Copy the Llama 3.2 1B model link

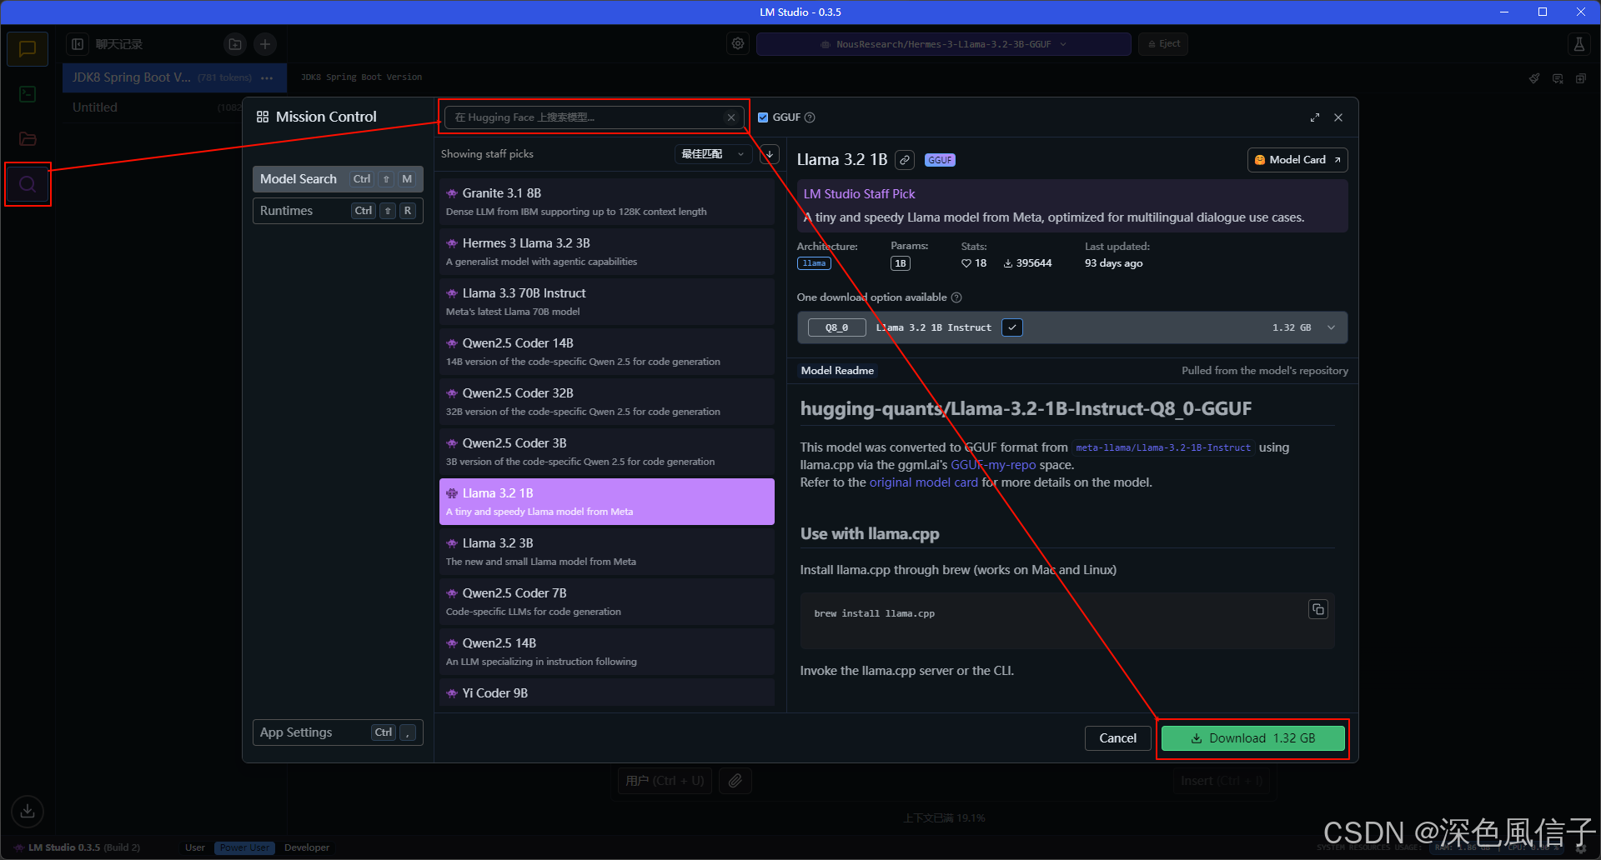pyautogui.click(x=905, y=160)
